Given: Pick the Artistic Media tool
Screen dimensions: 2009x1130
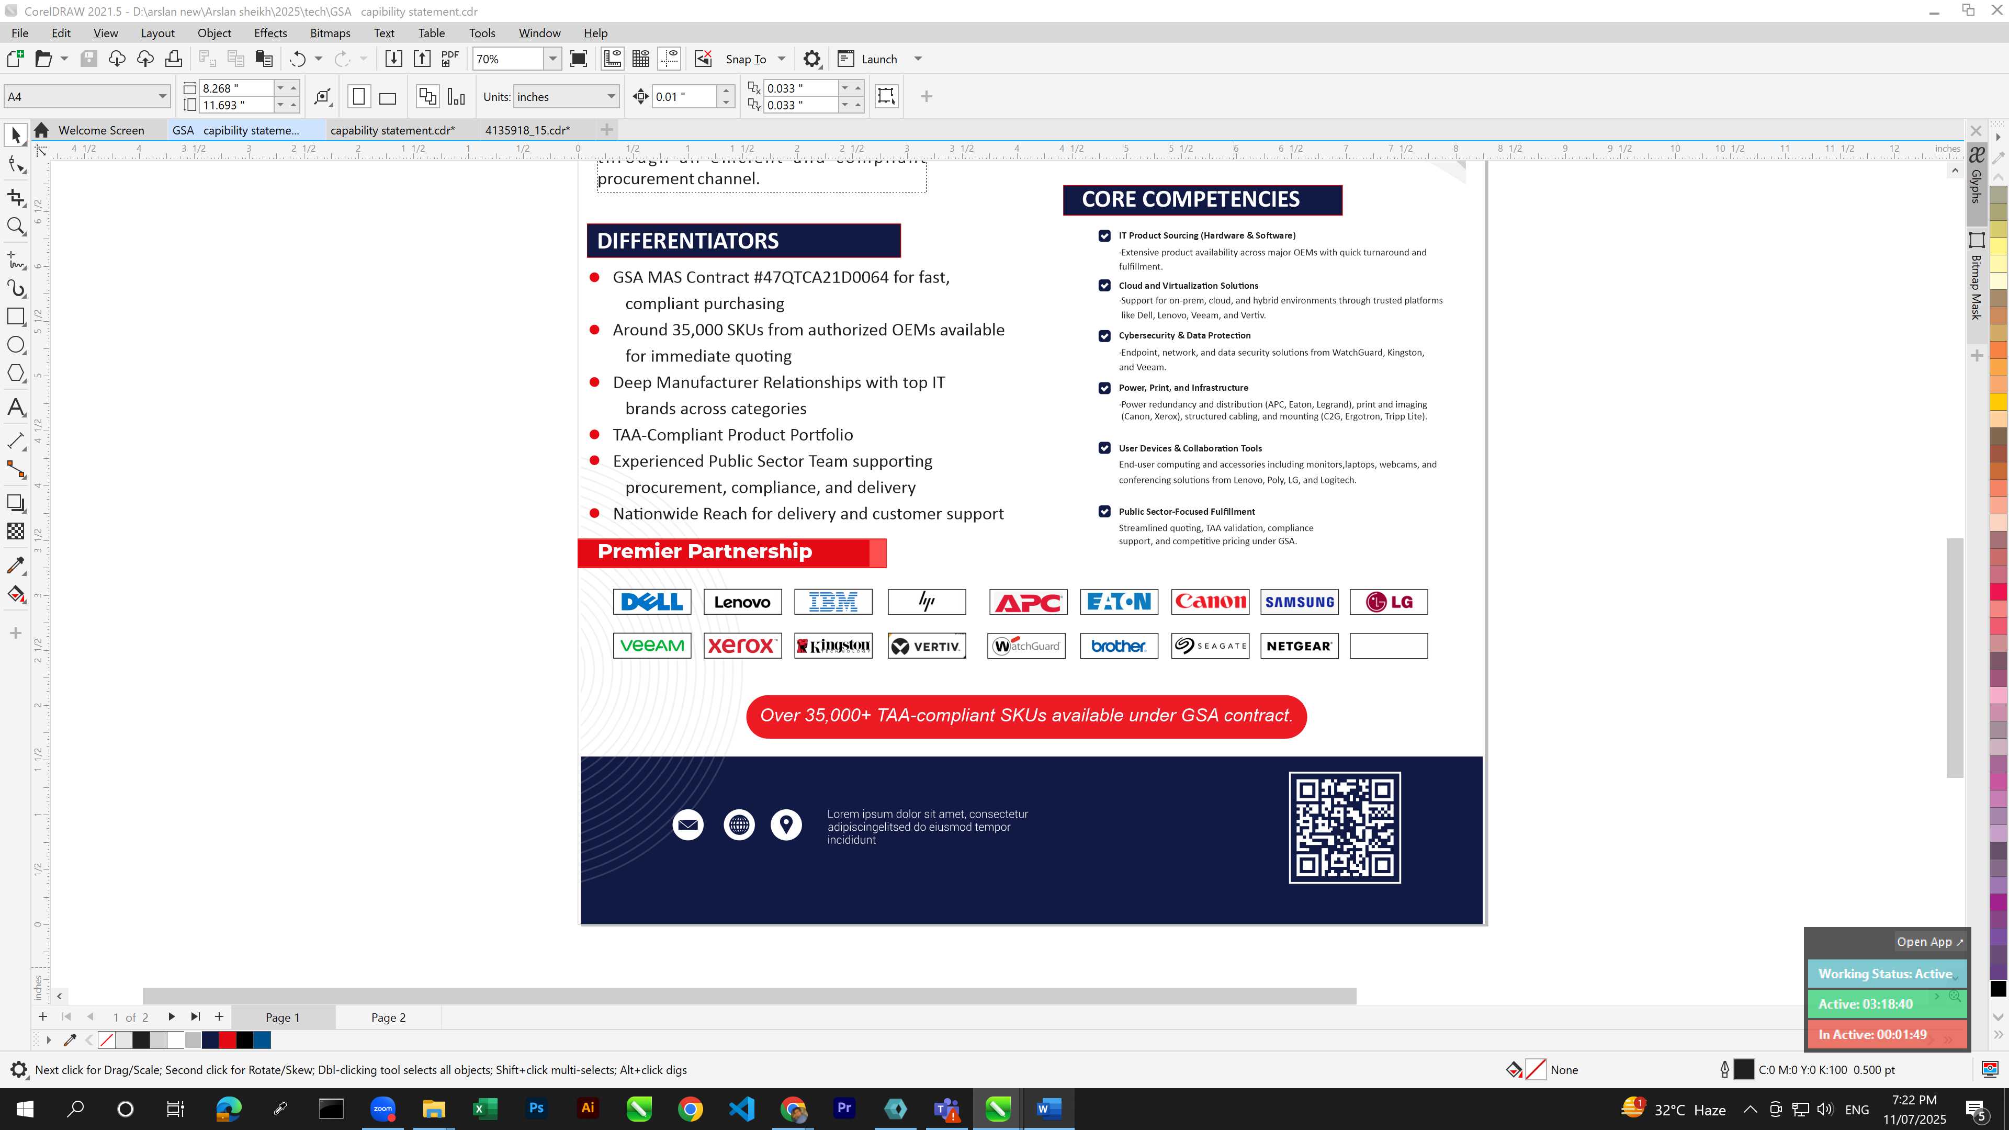Looking at the screenshot, I should pos(16,289).
